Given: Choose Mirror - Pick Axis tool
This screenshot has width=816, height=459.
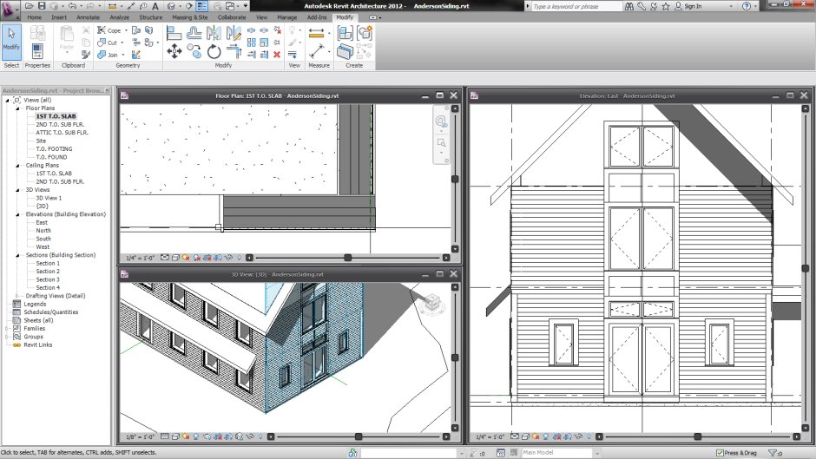Looking at the screenshot, I should 214,33.
